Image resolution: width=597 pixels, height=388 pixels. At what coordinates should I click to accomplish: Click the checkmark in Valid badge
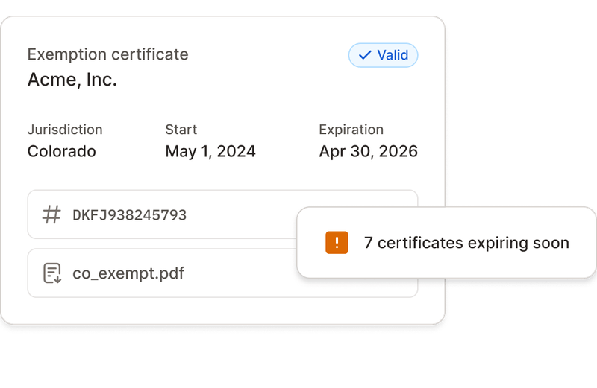[365, 56]
